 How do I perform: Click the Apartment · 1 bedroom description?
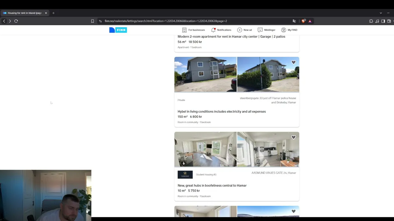point(190,47)
